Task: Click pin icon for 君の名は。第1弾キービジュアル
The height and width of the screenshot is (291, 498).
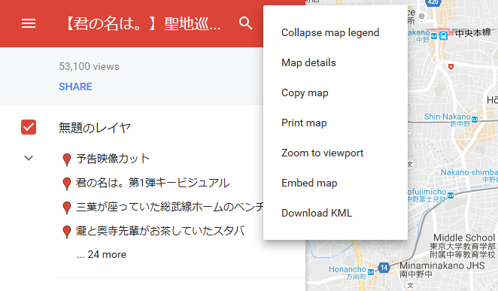Action: tap(67, 183)
